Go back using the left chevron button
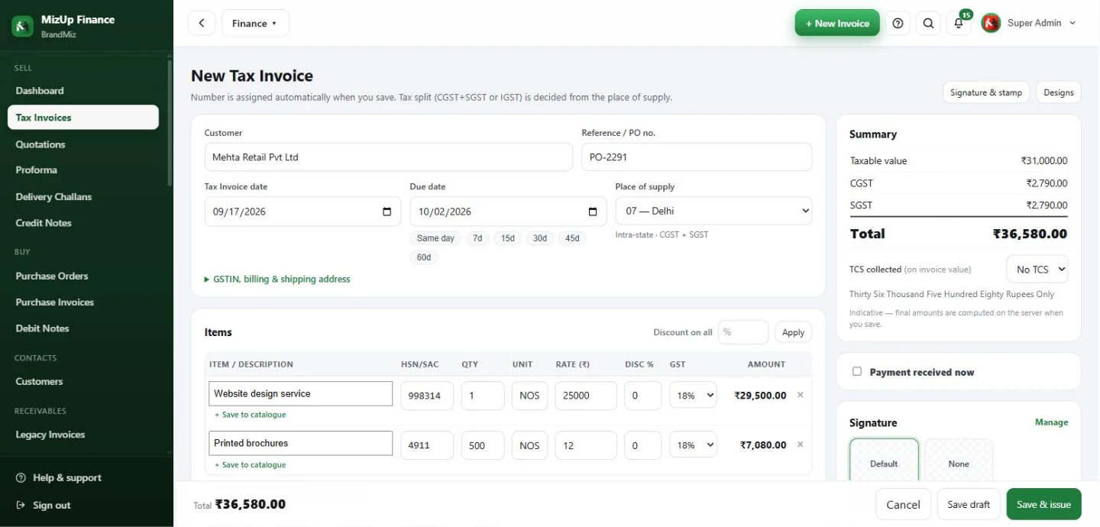The image size is (1100, 527). (202, 23)
